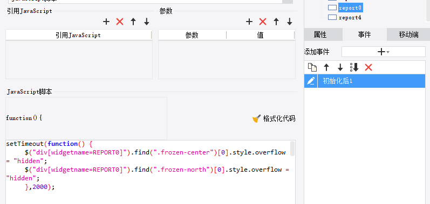The height and width of the screenshot is (204, 430).
Task: Open the 添加事件 plus dropdown
Action: tap(384, 52)
